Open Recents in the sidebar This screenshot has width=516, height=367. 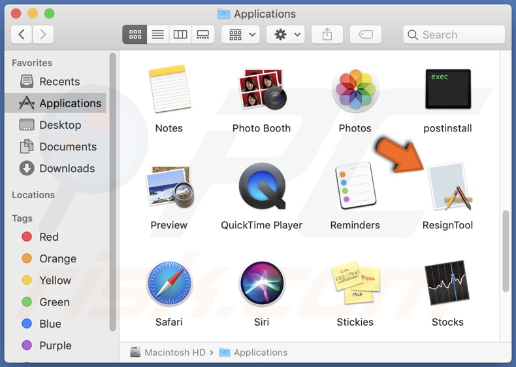pos(55,81)
